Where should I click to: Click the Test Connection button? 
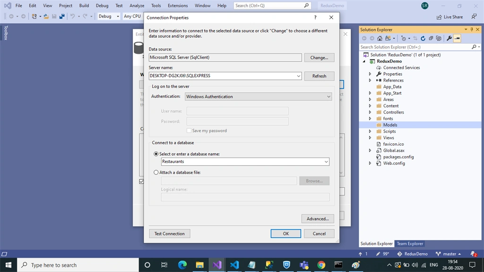click(170, 234)
